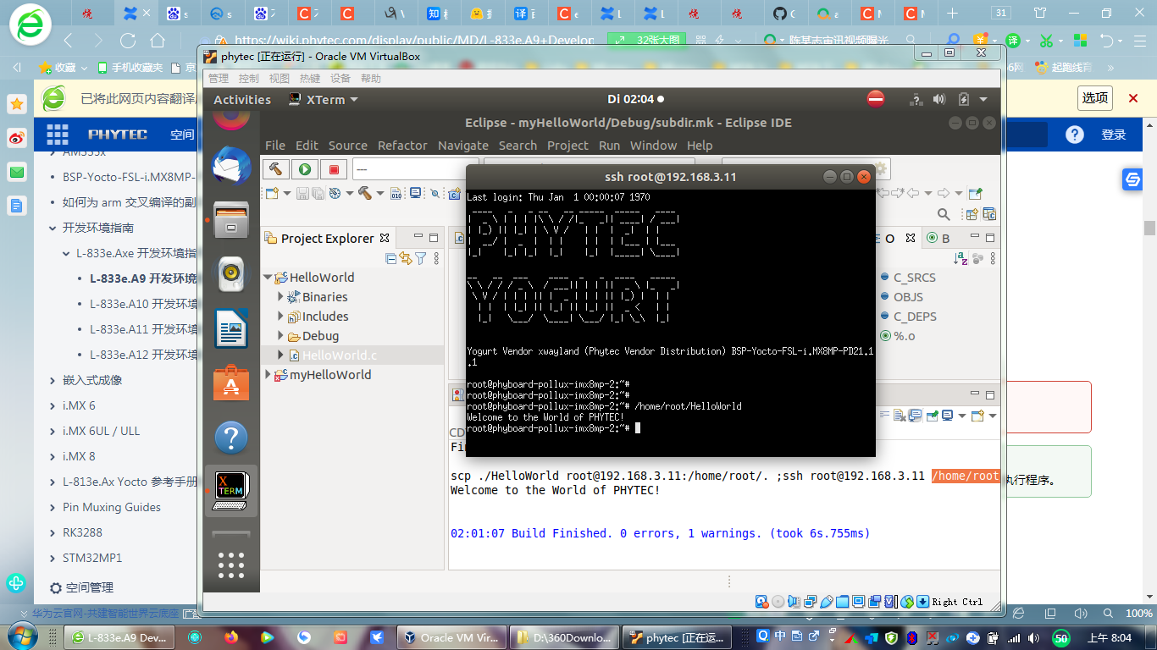Open the Eclipse Refactor menu
1157x650 pixels.
402,145
